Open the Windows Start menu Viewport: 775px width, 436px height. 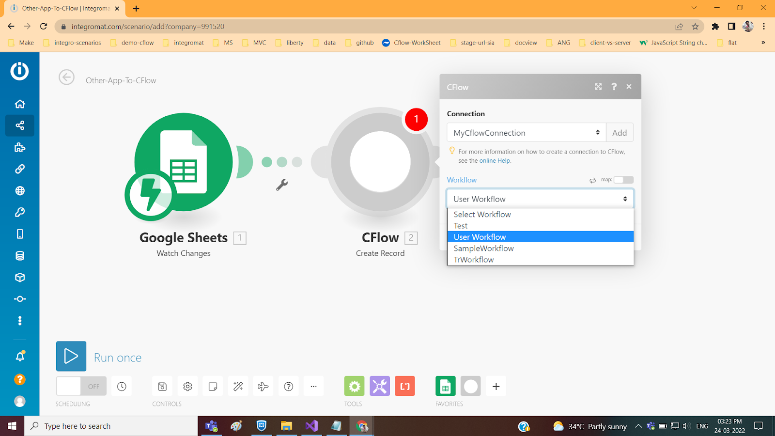pyautogui.click(x=12, y=426)
